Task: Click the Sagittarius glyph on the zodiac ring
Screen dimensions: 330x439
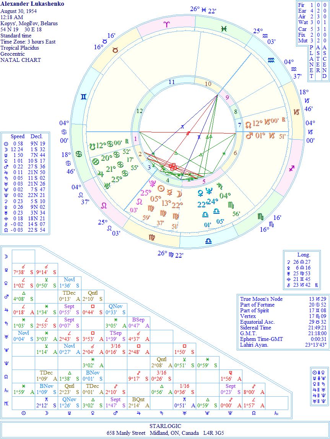Action: tap(292, 168)
